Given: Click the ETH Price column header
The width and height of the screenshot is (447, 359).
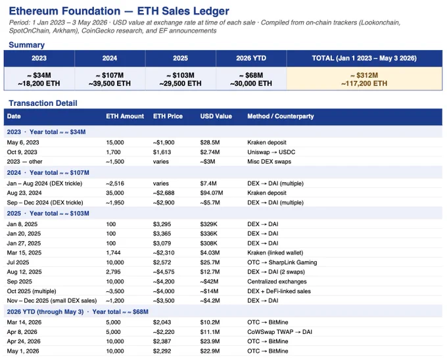Looking at the screenshot, I should coord(168,116).
